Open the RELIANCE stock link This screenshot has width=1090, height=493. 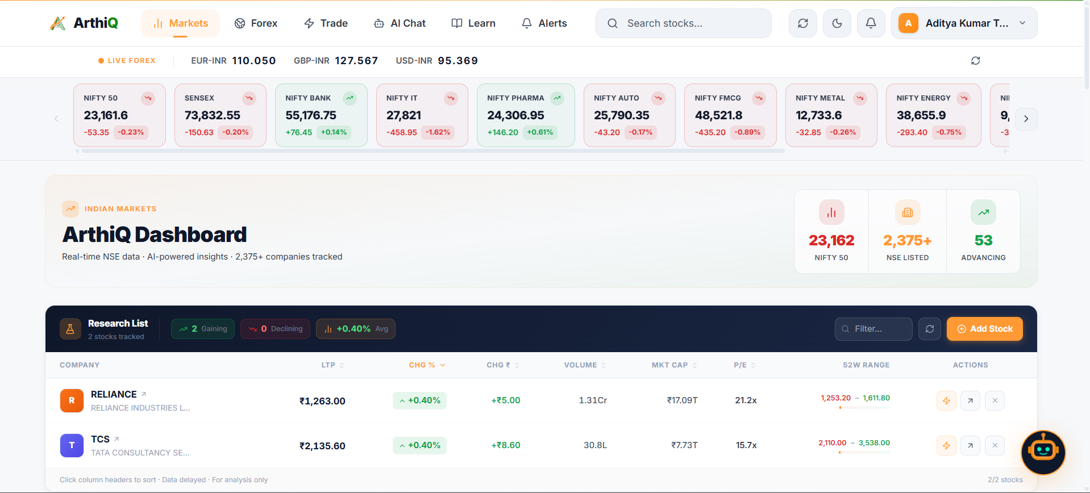[119, 394]
